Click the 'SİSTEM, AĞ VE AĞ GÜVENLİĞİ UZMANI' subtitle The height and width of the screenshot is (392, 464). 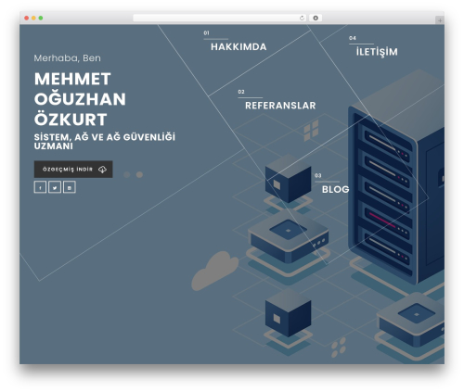(x=105, y=142)
